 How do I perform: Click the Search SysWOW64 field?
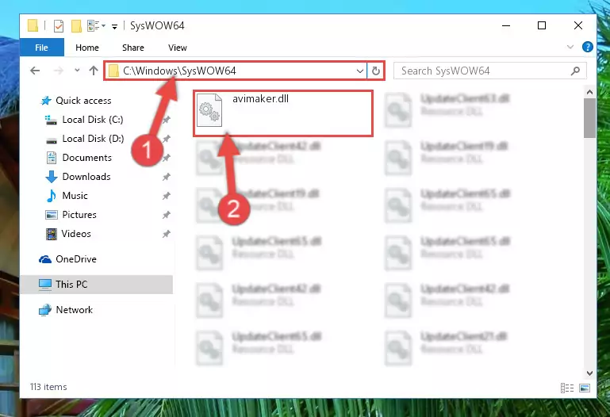[489, 71]
